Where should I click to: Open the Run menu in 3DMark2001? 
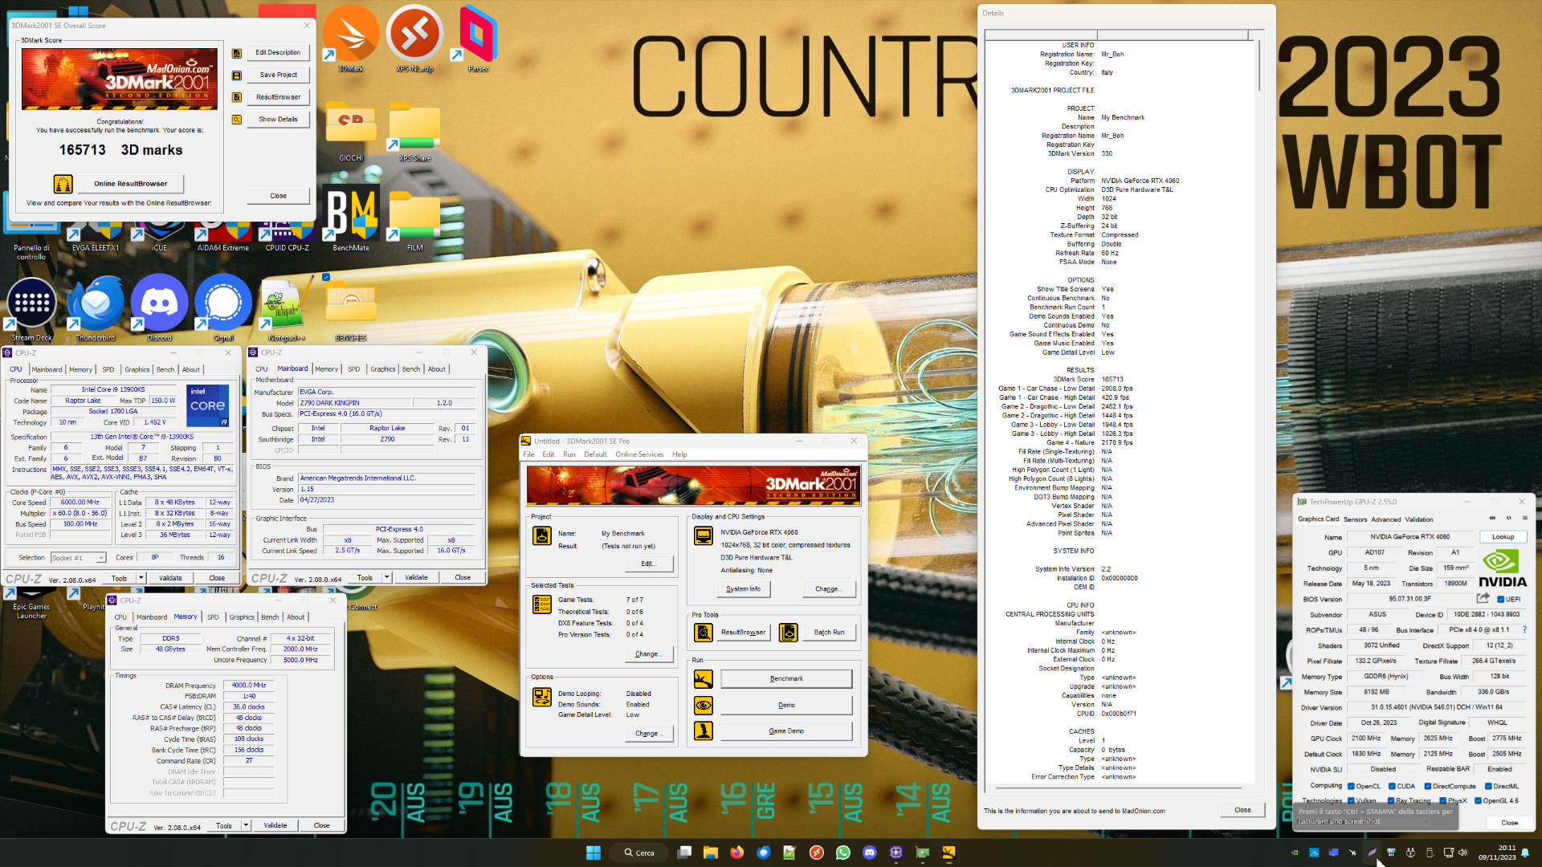pyautogui.click(x=569, y=454)
